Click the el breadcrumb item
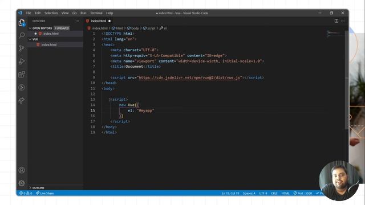This screenshot has height=205, width=365. tap(165, 28)
